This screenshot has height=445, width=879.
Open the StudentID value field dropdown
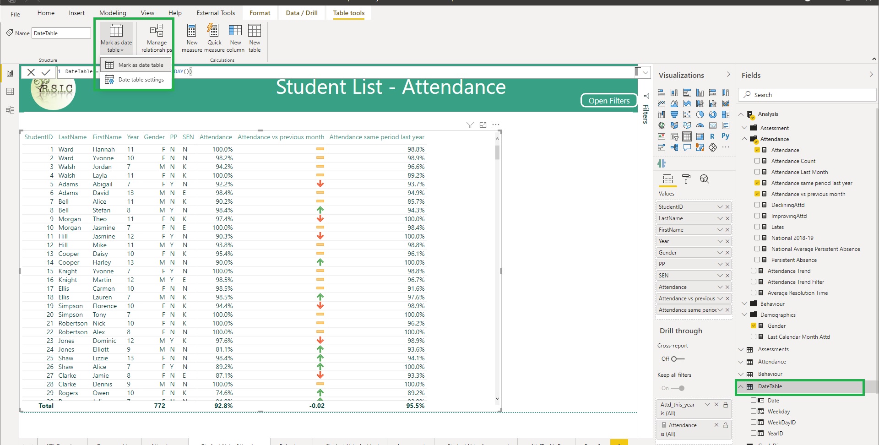coord(720,207)
